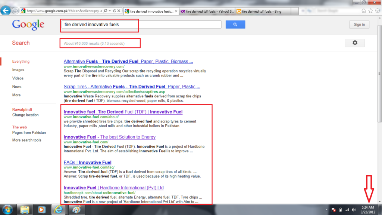Open the Windows Start menu orb

pyautogui.click(x=7, y=210)
